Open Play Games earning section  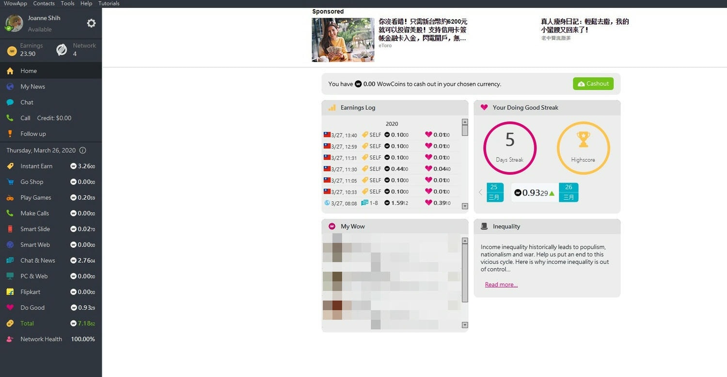pos(35,197)
